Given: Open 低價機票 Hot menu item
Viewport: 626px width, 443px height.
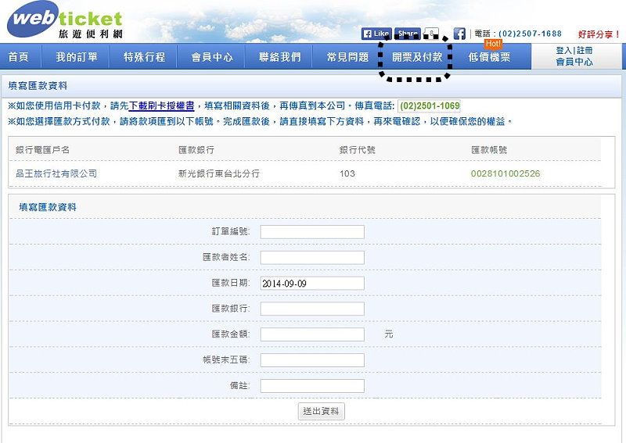Looking at the screenshot, I should [489, 57].
